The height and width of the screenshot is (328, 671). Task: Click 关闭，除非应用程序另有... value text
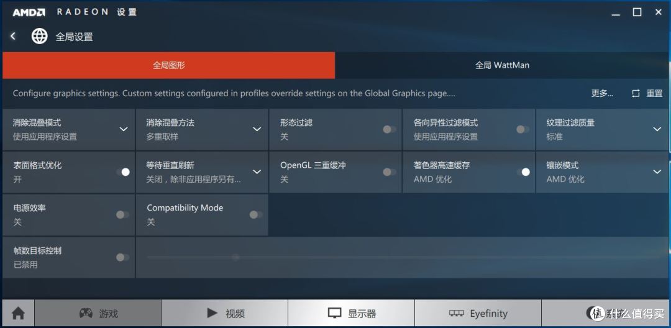tap(193, 180)
